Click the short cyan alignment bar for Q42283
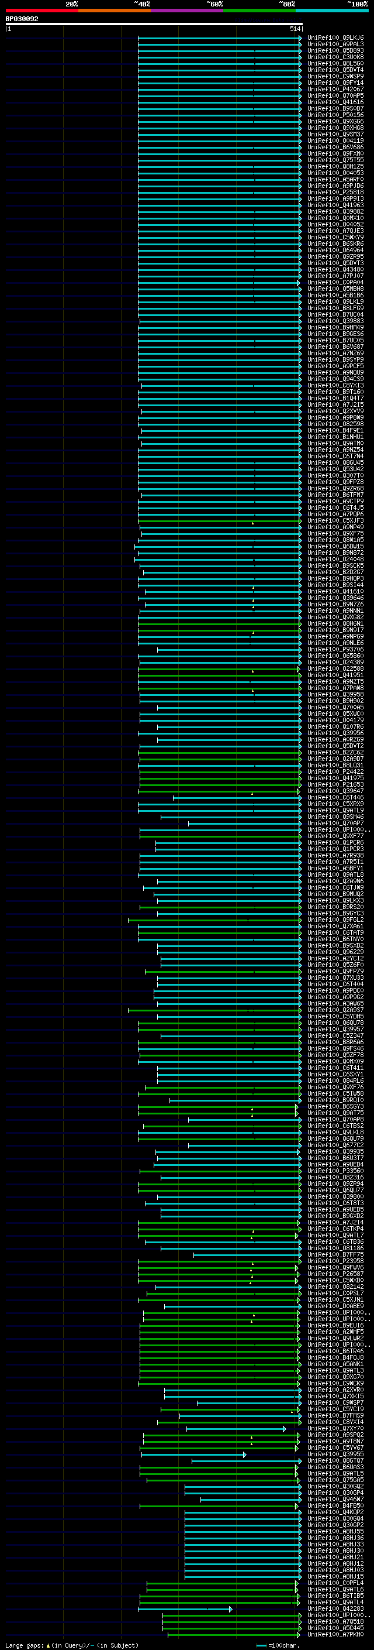Viewport: 374px width, 1650px height. click(x=185, y=1608)
